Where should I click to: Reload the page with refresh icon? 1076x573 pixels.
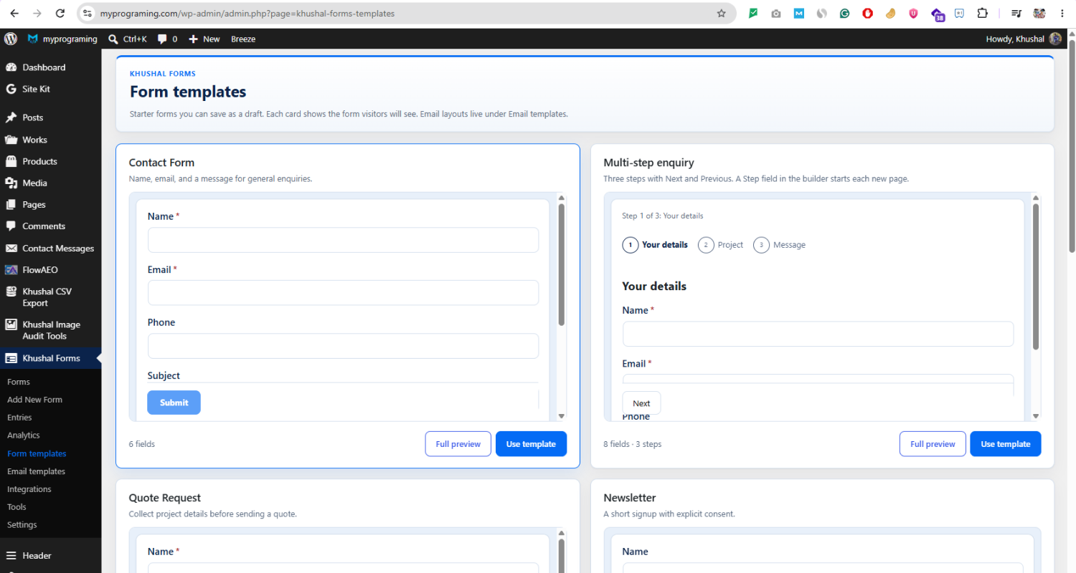[60, 13]
